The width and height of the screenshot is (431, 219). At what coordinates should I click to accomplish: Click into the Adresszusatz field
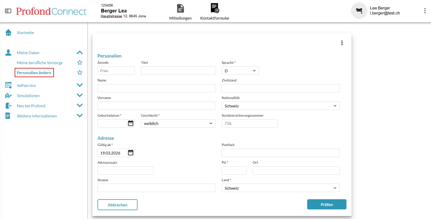point(125,170)
